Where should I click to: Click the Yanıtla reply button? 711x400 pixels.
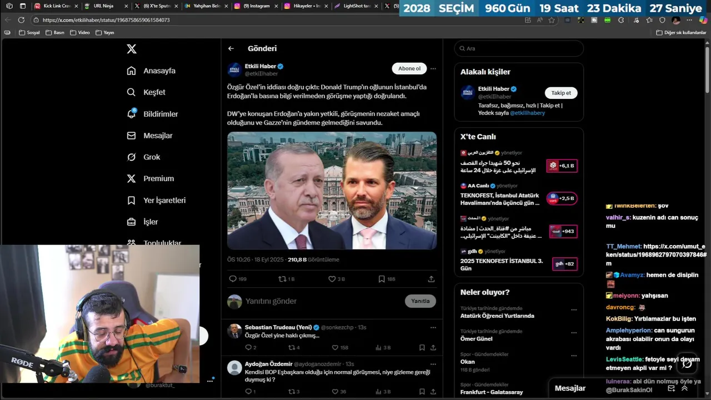pyautogui.click(x=420, y=301)
